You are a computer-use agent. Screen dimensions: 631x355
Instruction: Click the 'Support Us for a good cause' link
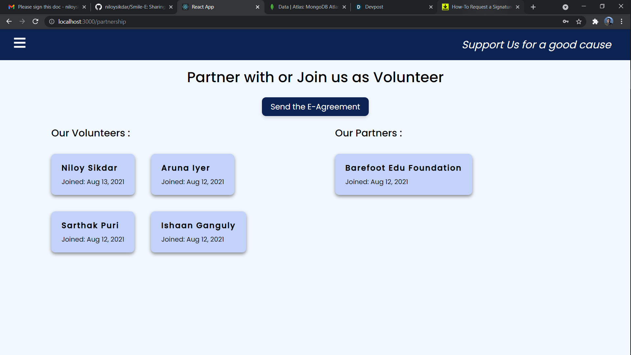[x=536, y=45]
